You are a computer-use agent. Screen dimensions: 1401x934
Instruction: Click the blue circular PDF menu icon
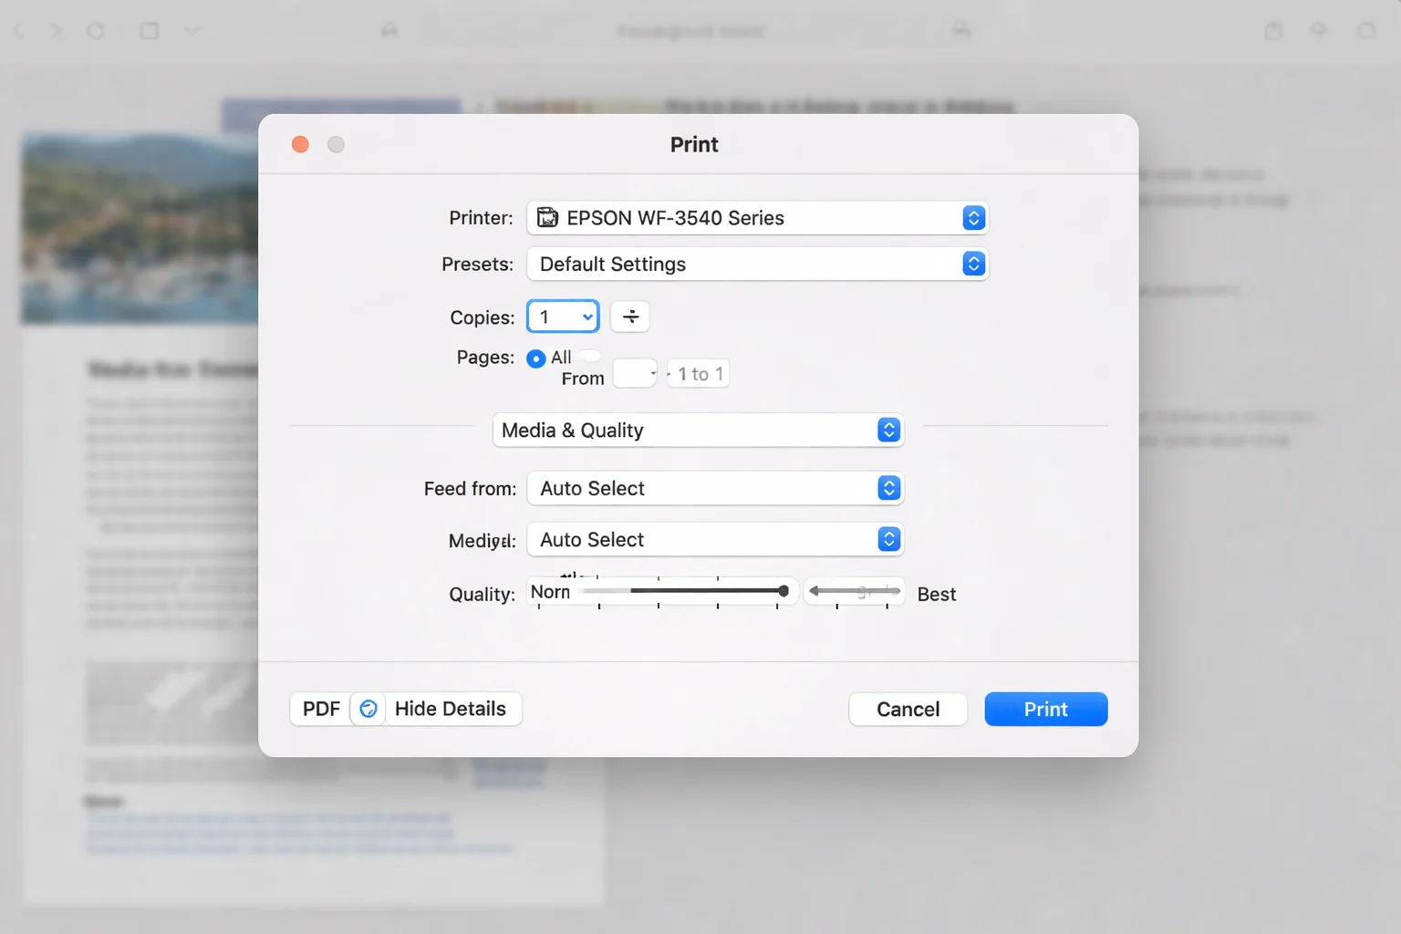tap(368, 709)
